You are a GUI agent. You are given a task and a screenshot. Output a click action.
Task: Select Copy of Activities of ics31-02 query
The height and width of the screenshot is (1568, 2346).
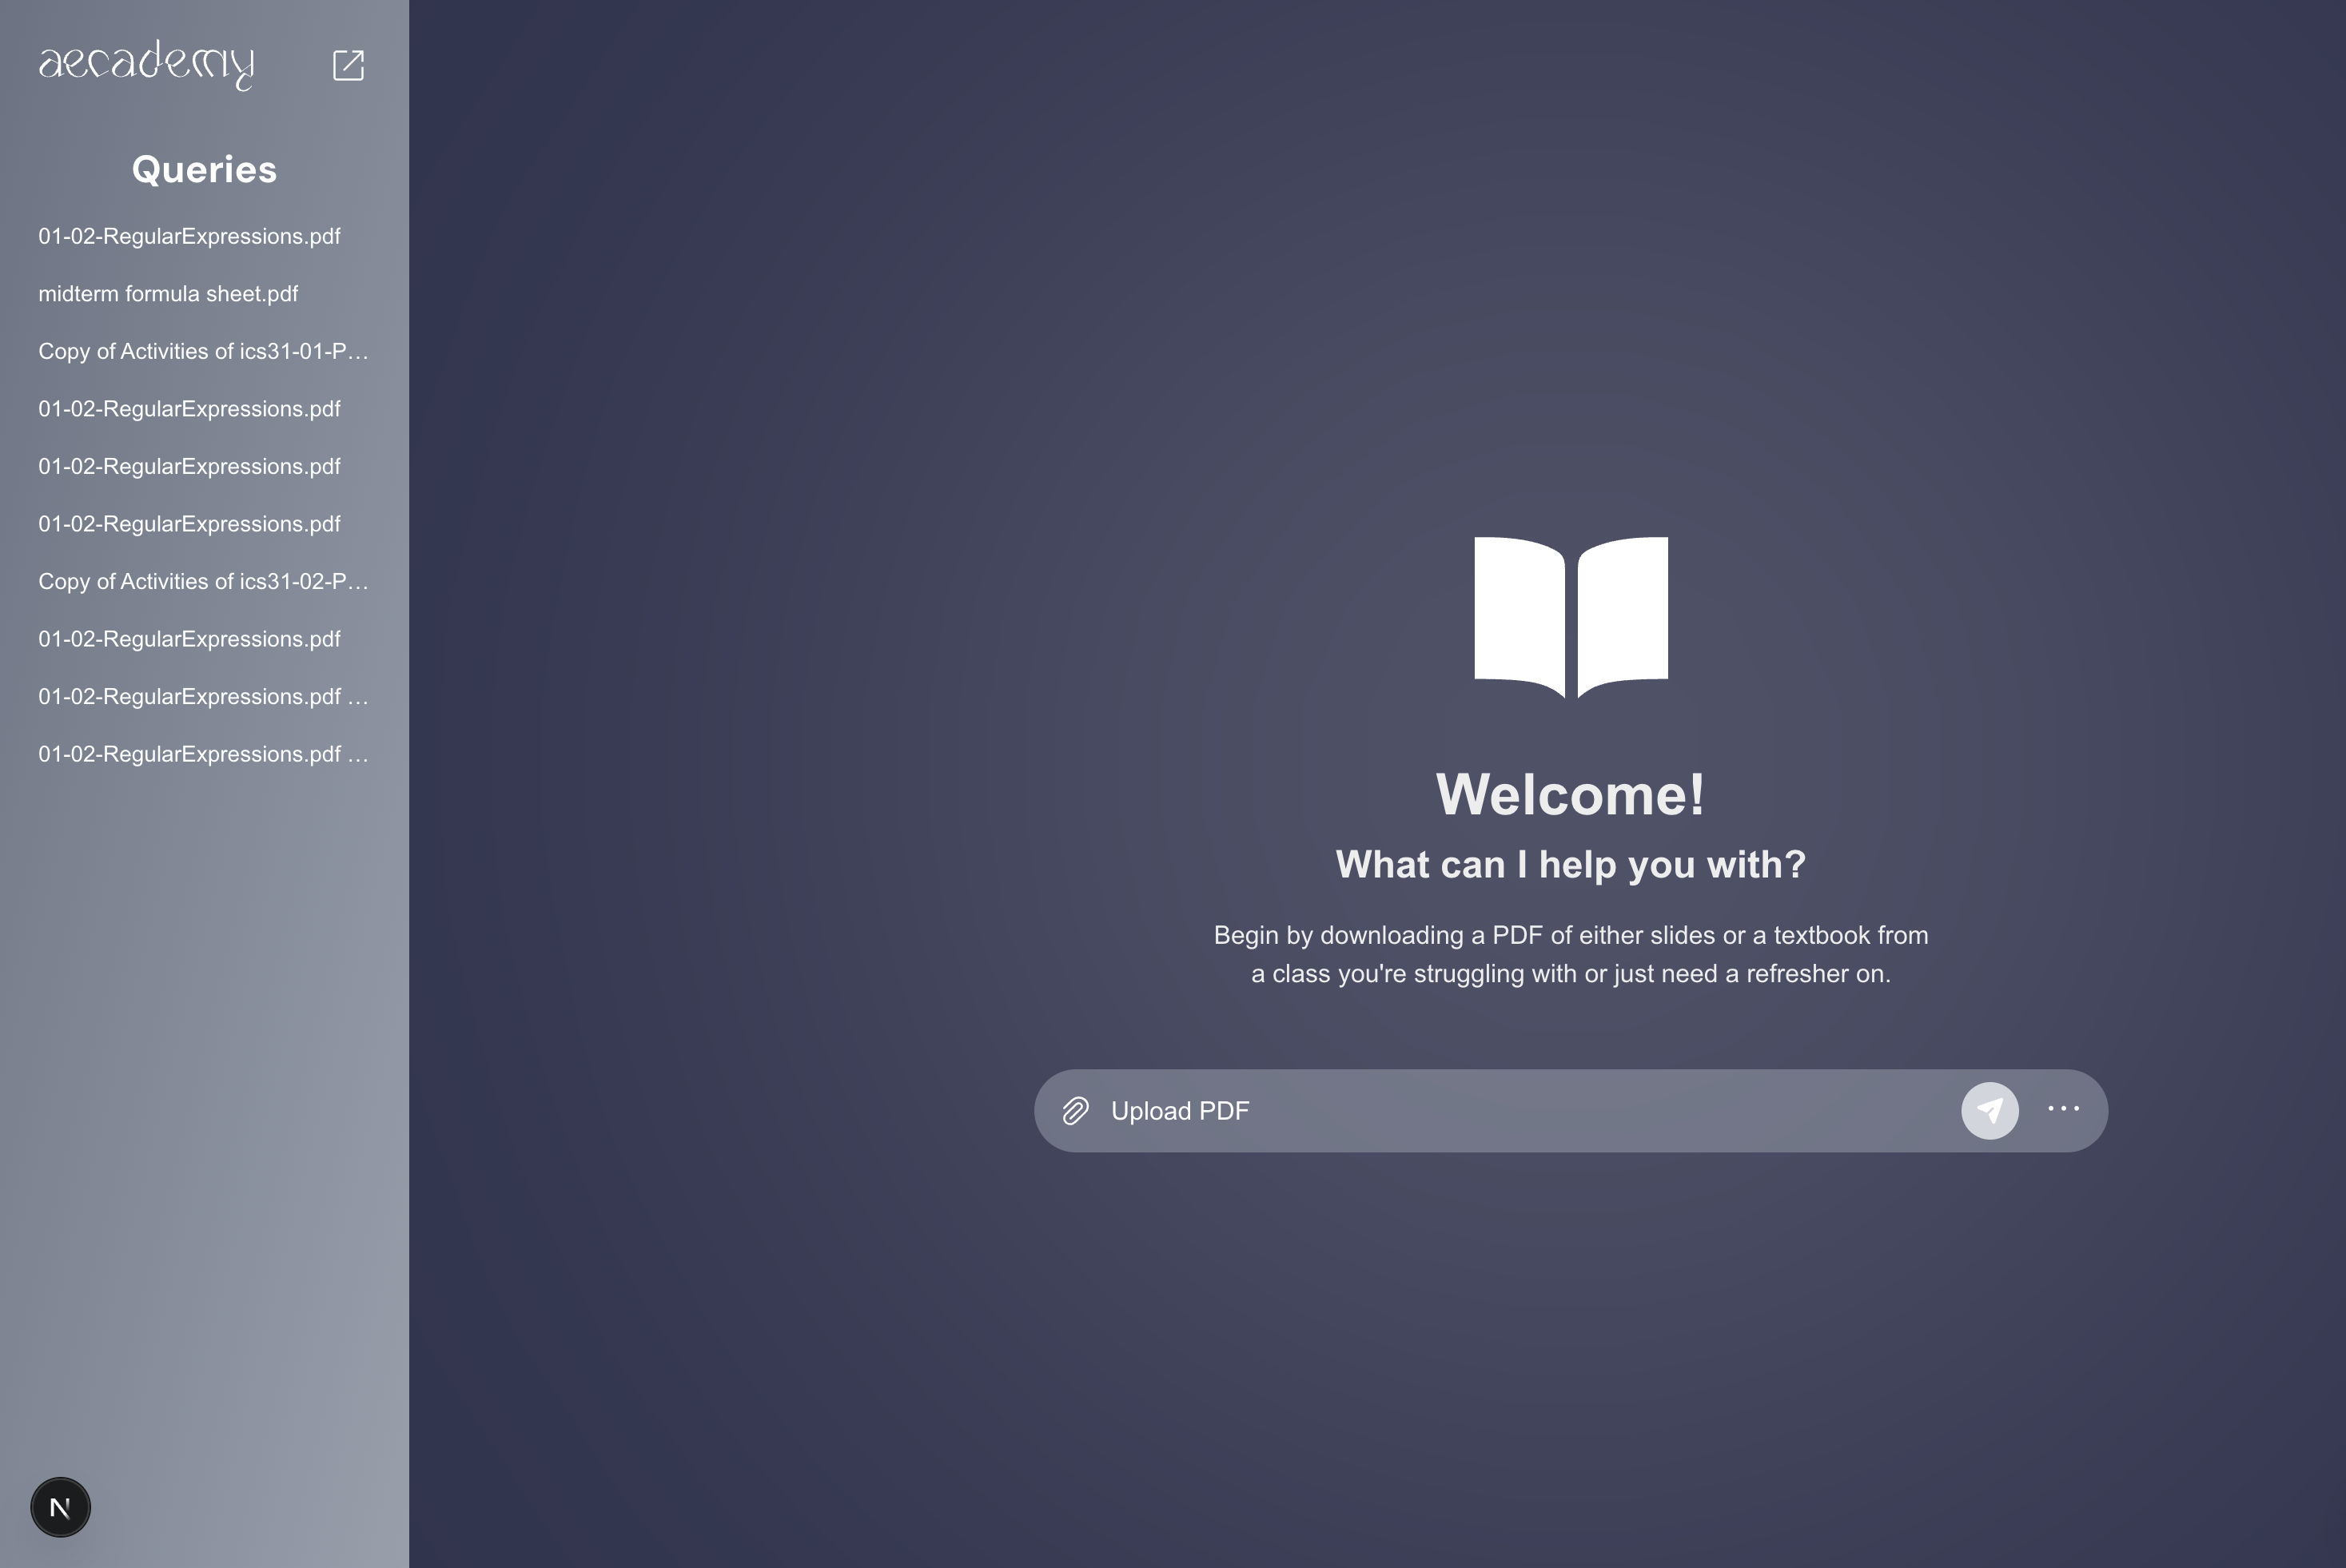tap(203, 582)
